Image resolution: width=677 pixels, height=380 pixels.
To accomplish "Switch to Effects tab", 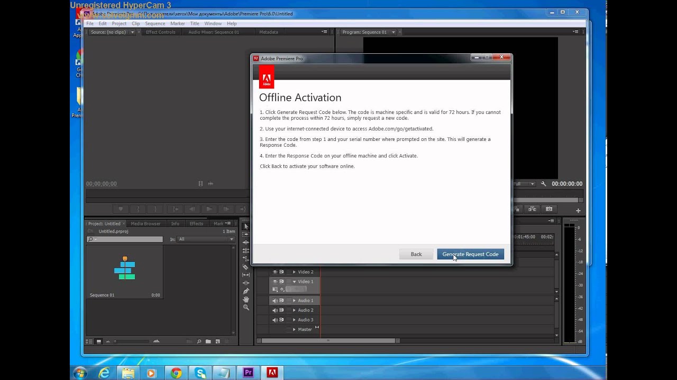I will (x=196, y=224).
